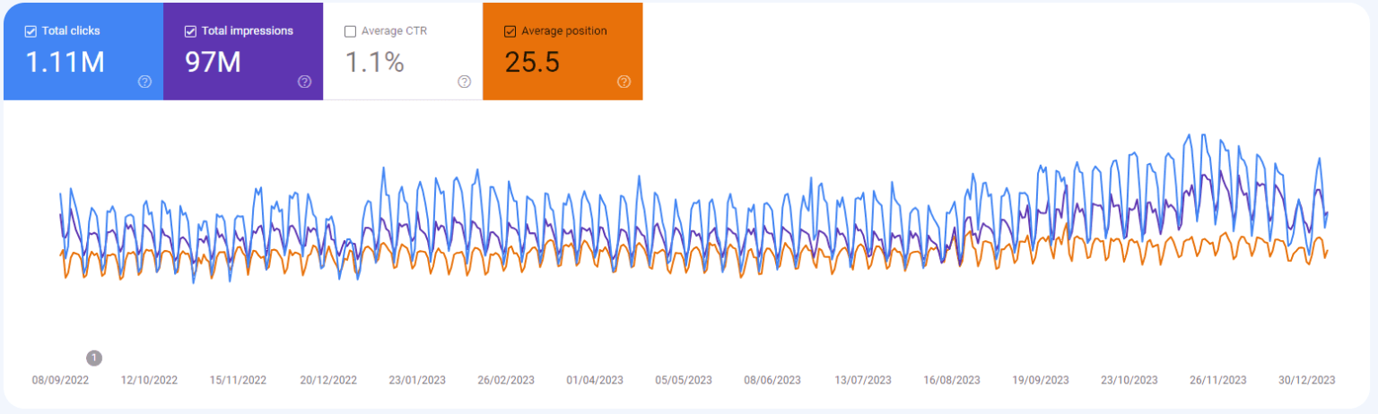
Task: Click the 23/10/2023 date label
Action: point(1129,380)
